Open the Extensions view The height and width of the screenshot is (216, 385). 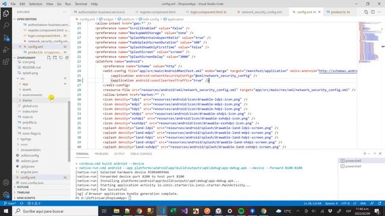point(6,62)
